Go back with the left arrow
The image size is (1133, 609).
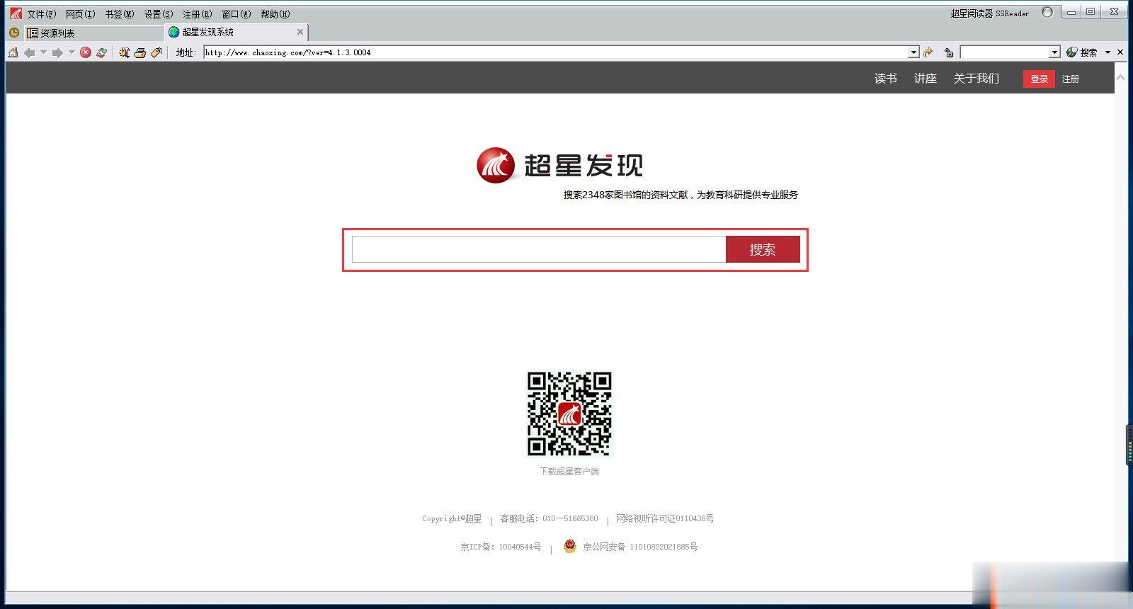pos(29,52)
